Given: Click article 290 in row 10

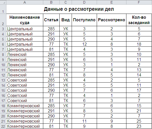Looking at the screenshot, I should click(51, 65).
